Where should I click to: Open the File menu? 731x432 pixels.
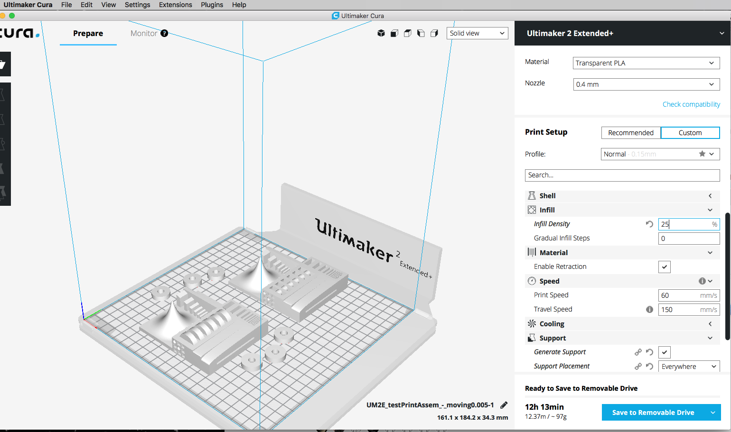tap(66, 5)
